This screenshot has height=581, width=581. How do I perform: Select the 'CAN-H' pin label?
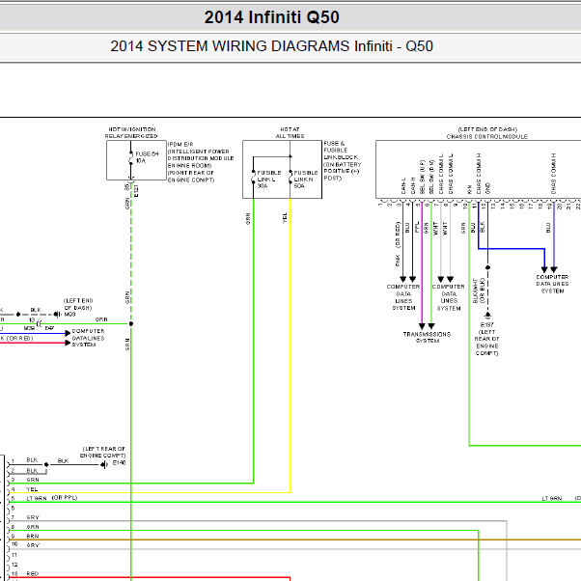[x=413, y=185]
